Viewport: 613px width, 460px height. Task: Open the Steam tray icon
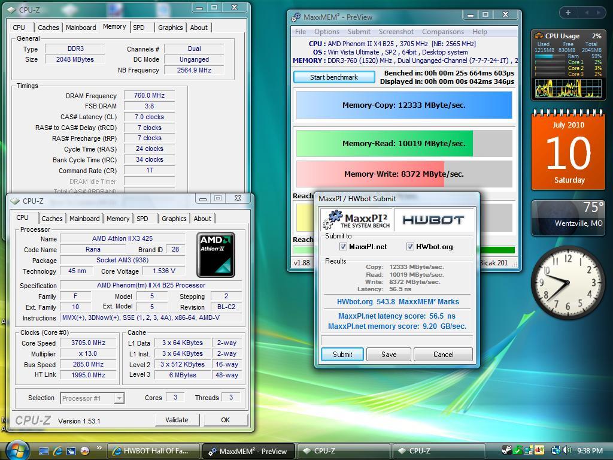(x=507, y=450)
